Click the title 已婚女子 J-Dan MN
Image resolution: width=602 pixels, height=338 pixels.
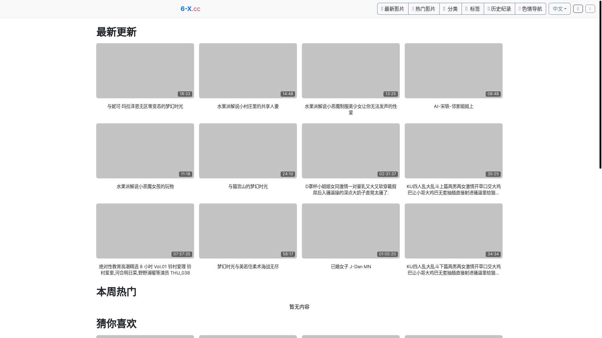tap(351, 267)
